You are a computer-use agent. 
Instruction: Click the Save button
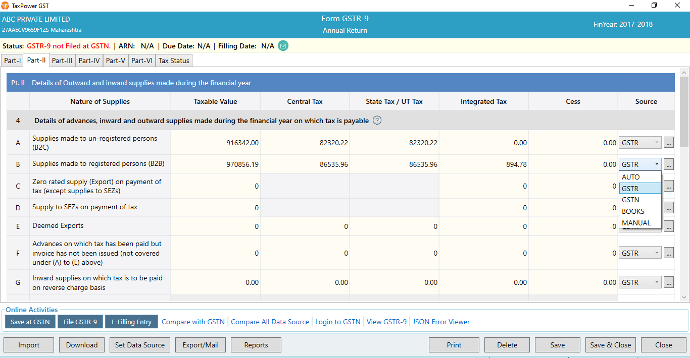(x=558, y=345)
